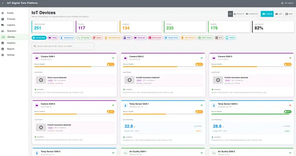The width and height of the screenshot is (296, 156).
Task: Switch to Cards view
Action: (x=267, y=14)
